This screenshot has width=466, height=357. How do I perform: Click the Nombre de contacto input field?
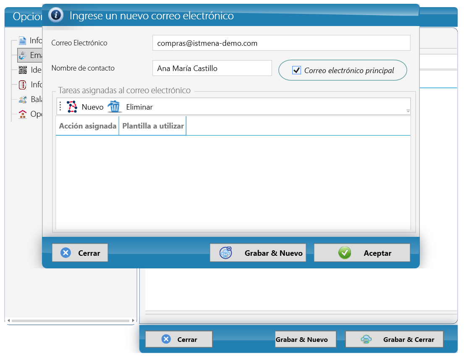click(212, 68)
